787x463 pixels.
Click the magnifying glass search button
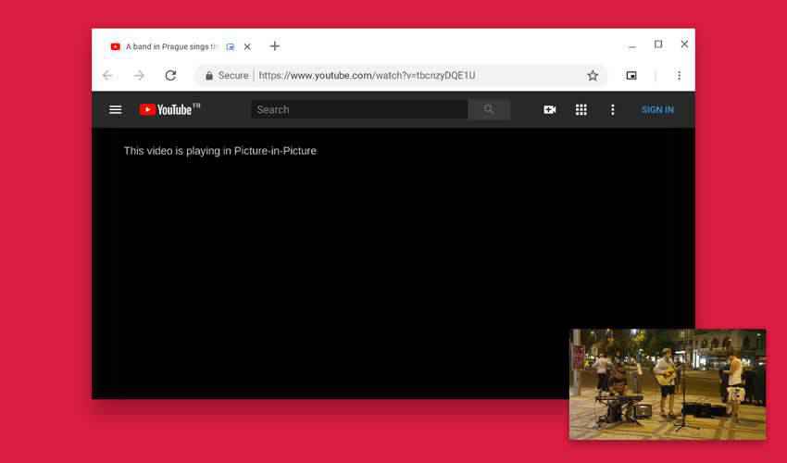(489, 109)
